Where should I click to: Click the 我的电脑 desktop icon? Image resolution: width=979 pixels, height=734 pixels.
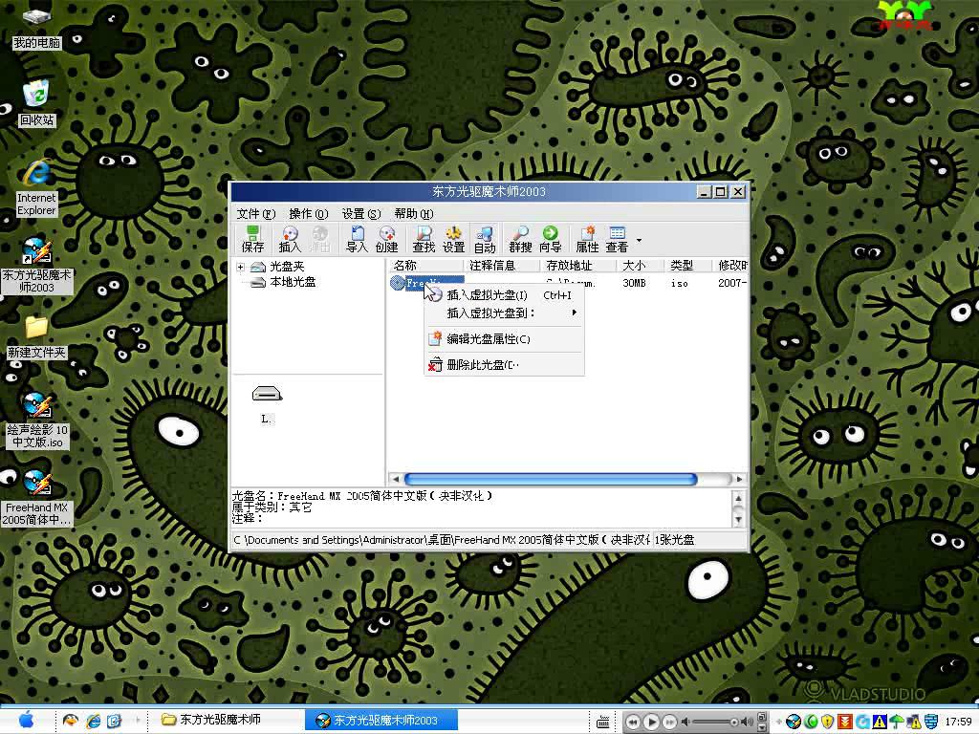pyautogui.click(x=36, y=28)
